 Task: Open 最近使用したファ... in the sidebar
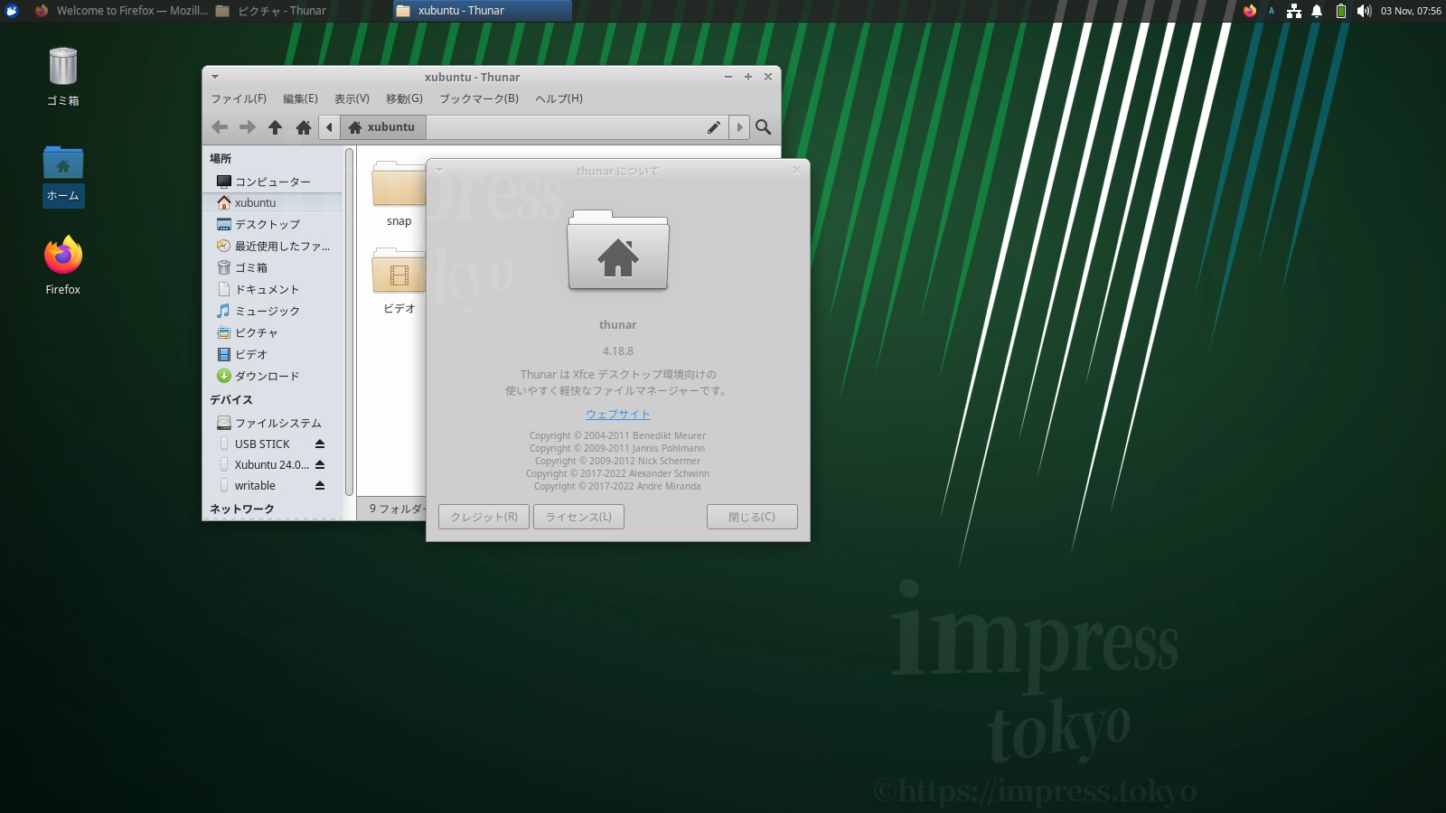pyautogui.click(x=273, y=246)
